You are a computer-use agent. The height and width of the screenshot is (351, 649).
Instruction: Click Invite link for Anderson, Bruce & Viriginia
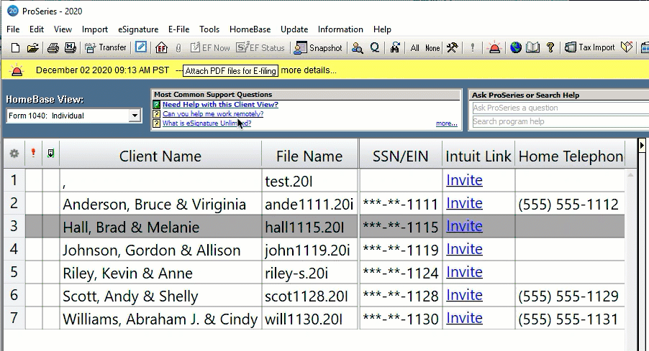click(464, 203)
